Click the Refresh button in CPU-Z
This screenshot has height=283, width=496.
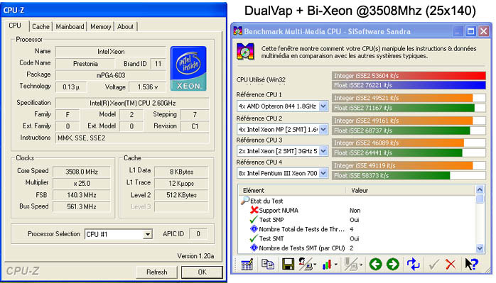pyautogui.click(x=156, y=272)
